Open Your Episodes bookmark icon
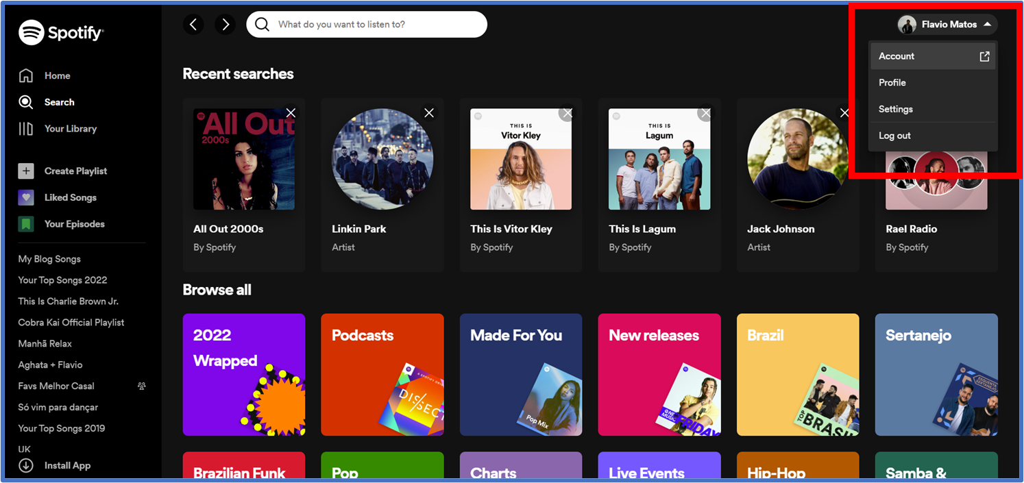Viewport: 1024px width, 483px height. point(26,224)
